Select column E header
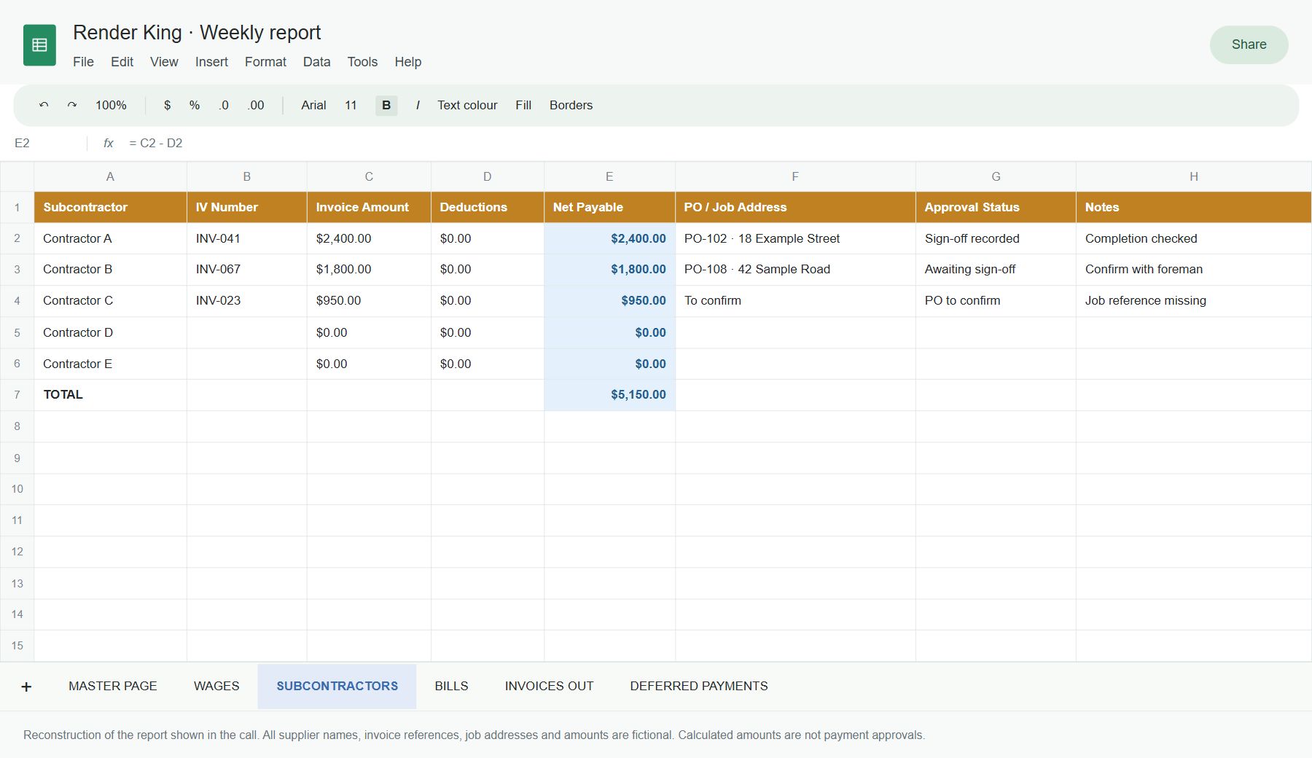Image resolution: width=1312 pixels, height=758 pixels. [x=609, y=176]
